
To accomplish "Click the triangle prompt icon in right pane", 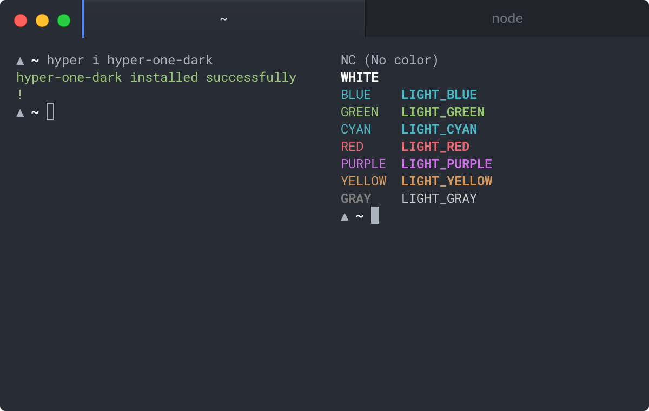I will coord(345,216).
